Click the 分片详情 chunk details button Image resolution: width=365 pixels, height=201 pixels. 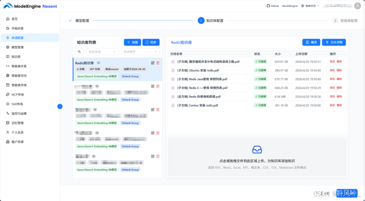pyautogui.click(x=334, y=42)
